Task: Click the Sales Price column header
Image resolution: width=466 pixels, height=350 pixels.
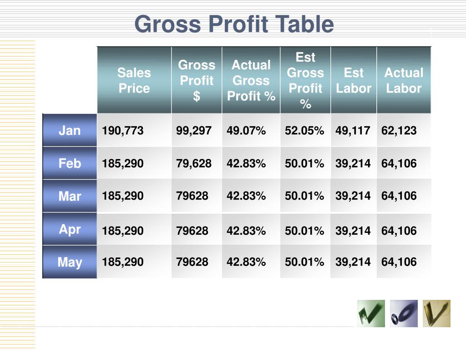Action: click(134, 80)
